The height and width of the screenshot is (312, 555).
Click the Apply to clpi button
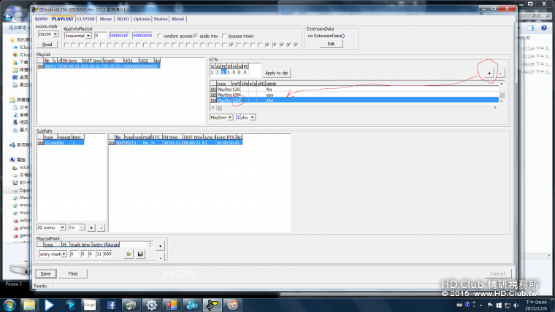coord(277,73)
